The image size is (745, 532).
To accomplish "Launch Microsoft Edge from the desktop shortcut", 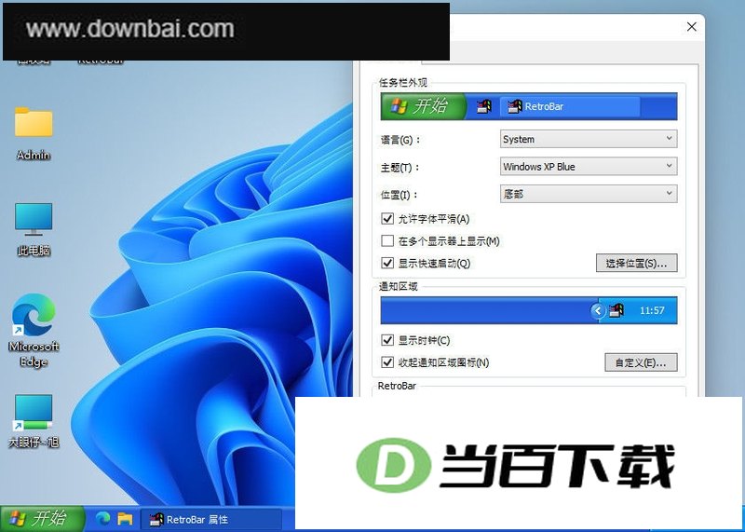I will pyautogui.click(x=34, y=330).
